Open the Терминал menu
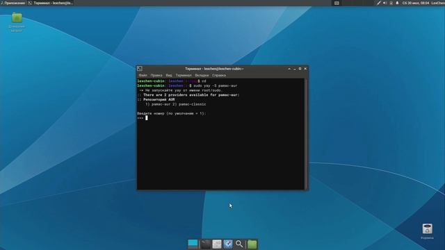The image size is (445, 250). pyautogui.click(x=184, y=76)
